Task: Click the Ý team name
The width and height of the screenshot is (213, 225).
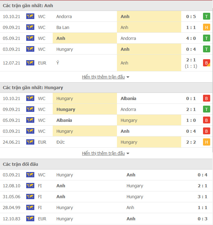Action: (x=58, y=63)
